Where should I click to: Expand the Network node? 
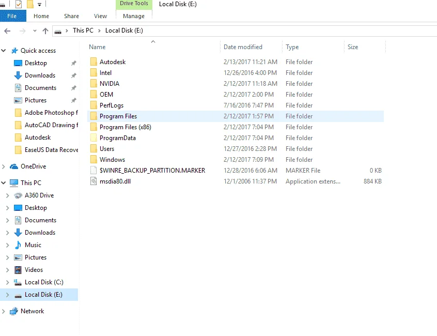[4, 311]
